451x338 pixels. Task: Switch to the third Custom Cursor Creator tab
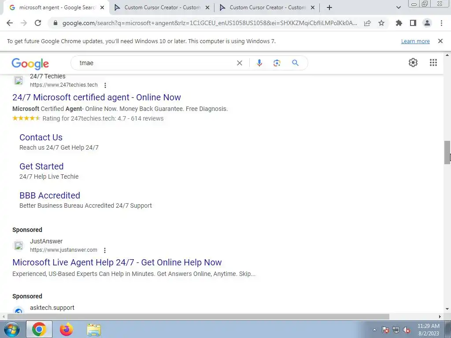[268, 7]
